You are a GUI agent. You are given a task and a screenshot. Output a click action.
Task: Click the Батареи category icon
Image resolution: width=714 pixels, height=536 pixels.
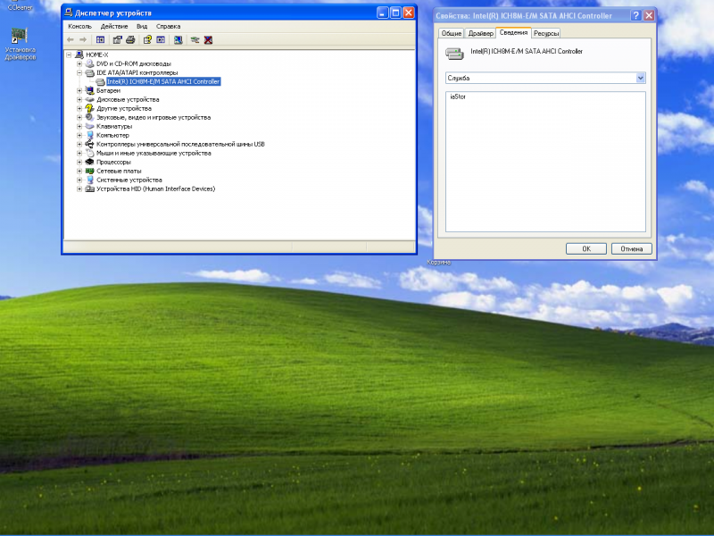pos(90,91)
